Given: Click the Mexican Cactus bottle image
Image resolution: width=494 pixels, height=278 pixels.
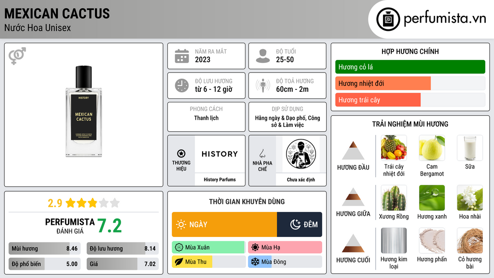Looking at the screenshot, I should click(x=83, y=111).
